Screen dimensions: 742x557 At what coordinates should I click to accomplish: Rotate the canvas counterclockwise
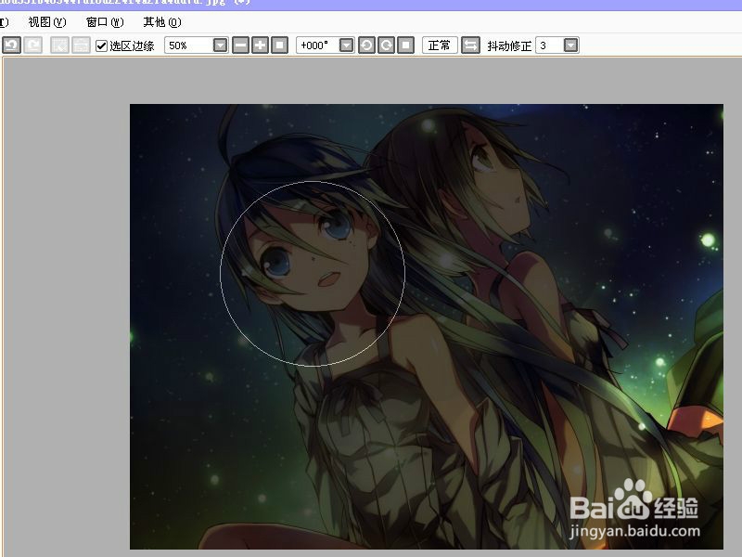coord(366,45)
